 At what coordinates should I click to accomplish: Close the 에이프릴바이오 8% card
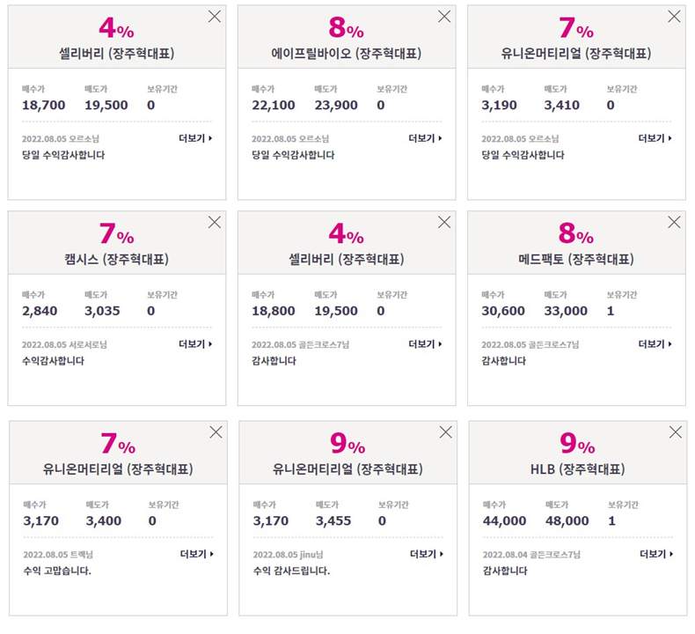coord(444,17)
